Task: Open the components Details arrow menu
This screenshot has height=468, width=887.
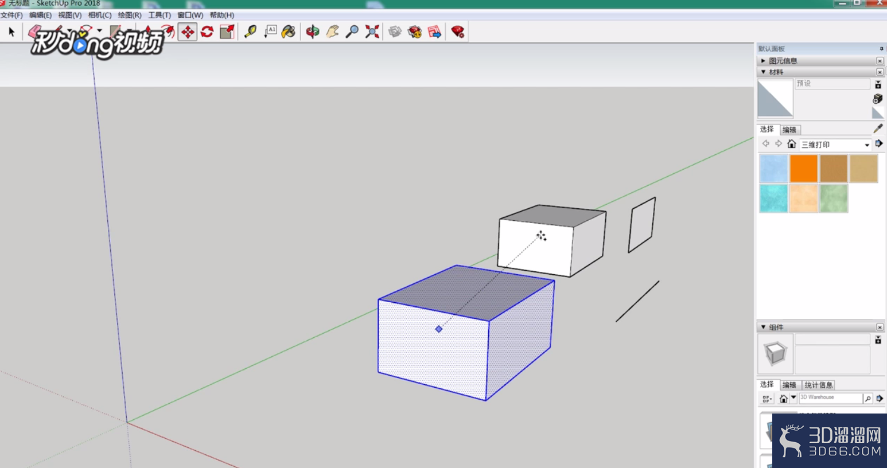Action: point(880,398)
